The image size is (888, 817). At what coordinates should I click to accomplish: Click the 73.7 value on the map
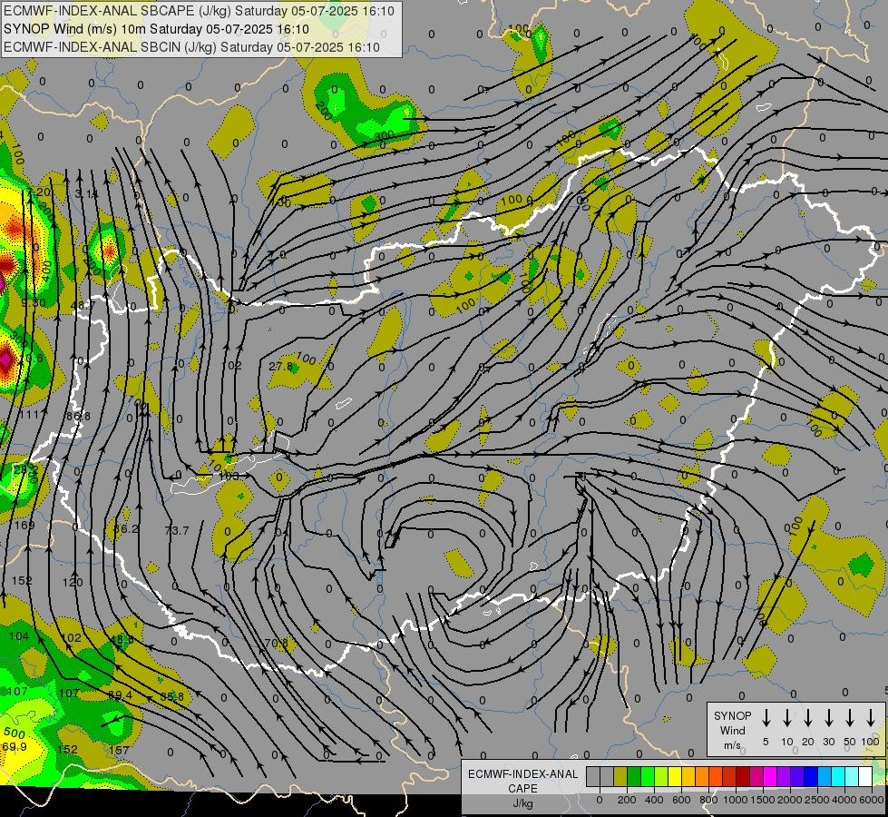[x=177, y=531]
